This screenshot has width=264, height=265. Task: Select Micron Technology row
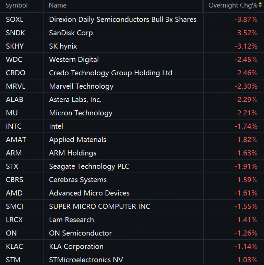(132, 113)
